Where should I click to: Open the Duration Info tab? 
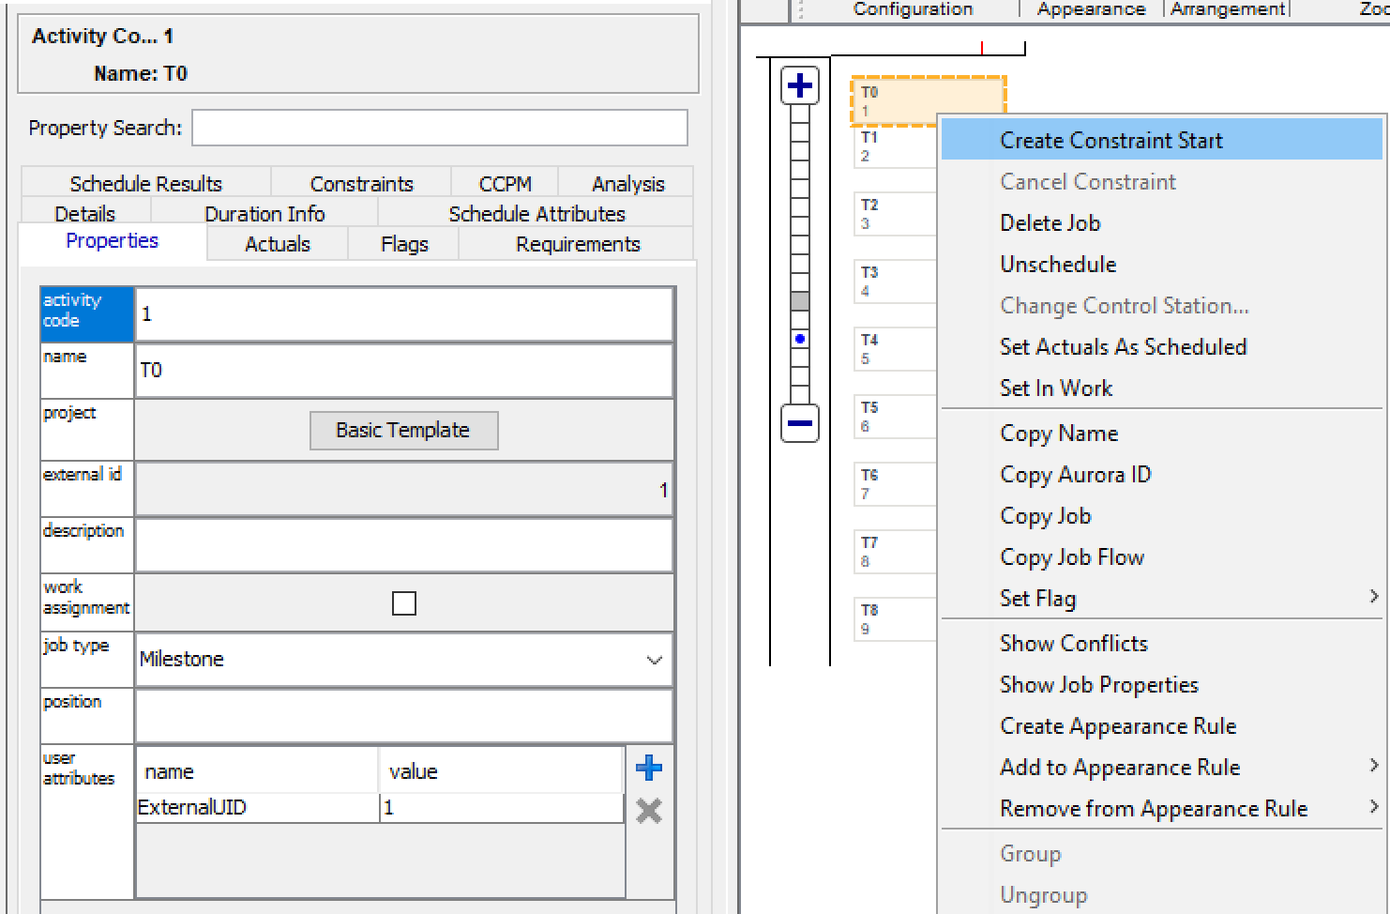click(264, 214)
